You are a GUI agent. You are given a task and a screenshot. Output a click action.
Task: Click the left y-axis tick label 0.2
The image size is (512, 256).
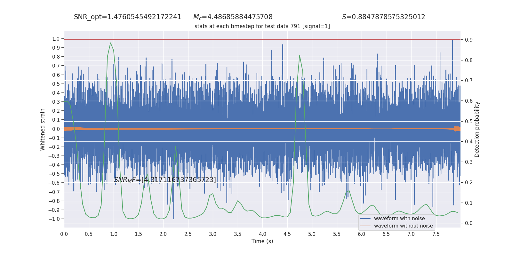pyautogui.click(x=56, y=111)
